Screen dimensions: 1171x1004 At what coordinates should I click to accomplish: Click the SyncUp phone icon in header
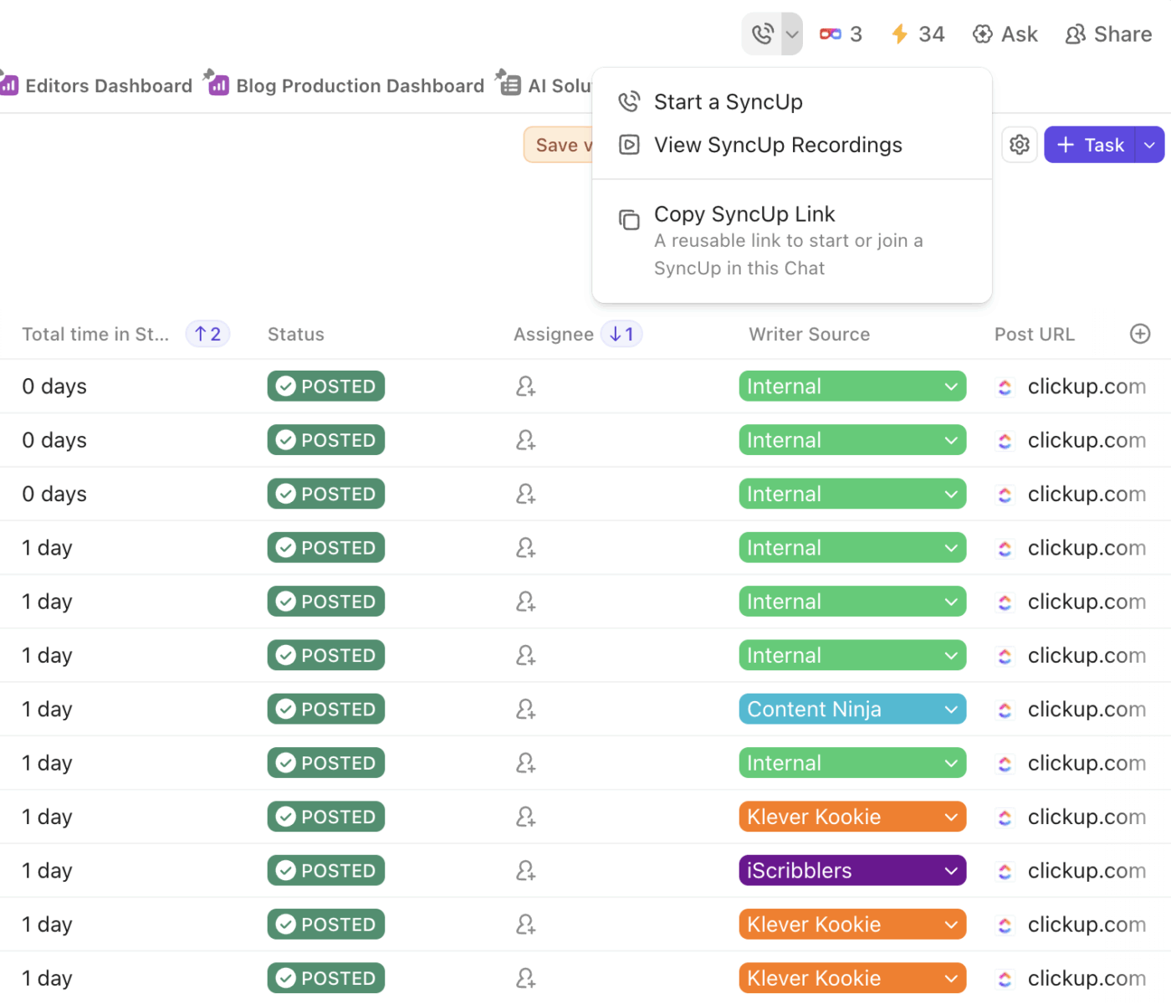tap(762, 34)
